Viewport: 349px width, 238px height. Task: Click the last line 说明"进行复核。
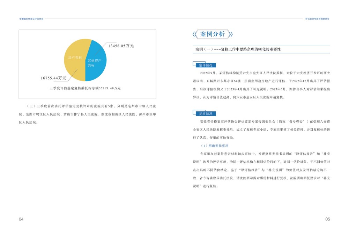pyautogui.click(x=206, y=186)
